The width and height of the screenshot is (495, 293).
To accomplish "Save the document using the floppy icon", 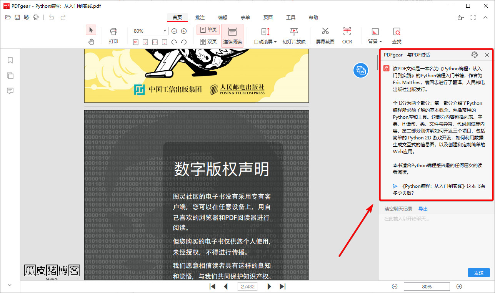I will pyautogui.click(x=17, y=17).
